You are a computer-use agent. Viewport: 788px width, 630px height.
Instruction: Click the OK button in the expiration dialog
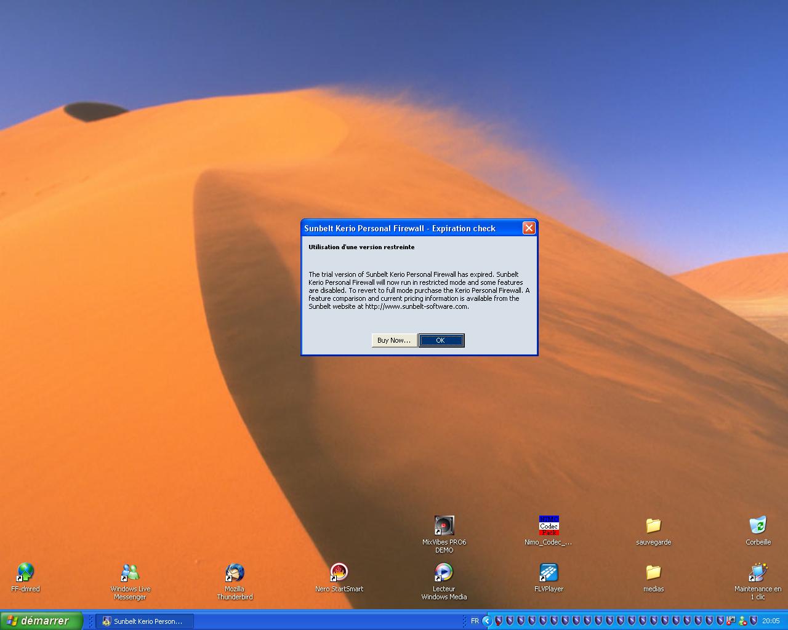click(441, 340)
